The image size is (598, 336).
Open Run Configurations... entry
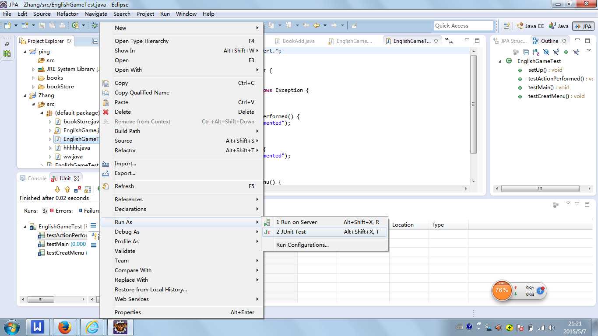click(x=324, y=245)
